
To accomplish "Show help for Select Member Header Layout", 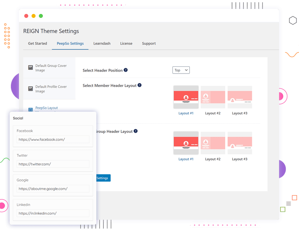I will (x=140, y=85).
